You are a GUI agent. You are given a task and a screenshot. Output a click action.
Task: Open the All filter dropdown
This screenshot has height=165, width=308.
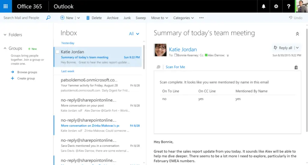click(134, 34)
